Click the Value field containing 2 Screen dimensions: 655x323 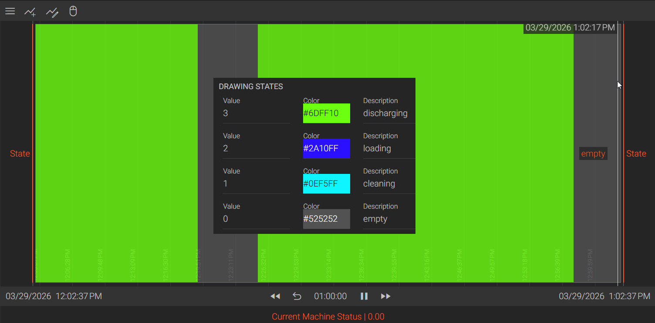pos(257,149)
